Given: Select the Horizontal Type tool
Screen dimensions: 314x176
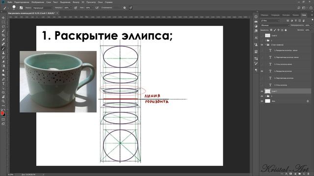Looking at the screenshot, I should tap(3, 84).
